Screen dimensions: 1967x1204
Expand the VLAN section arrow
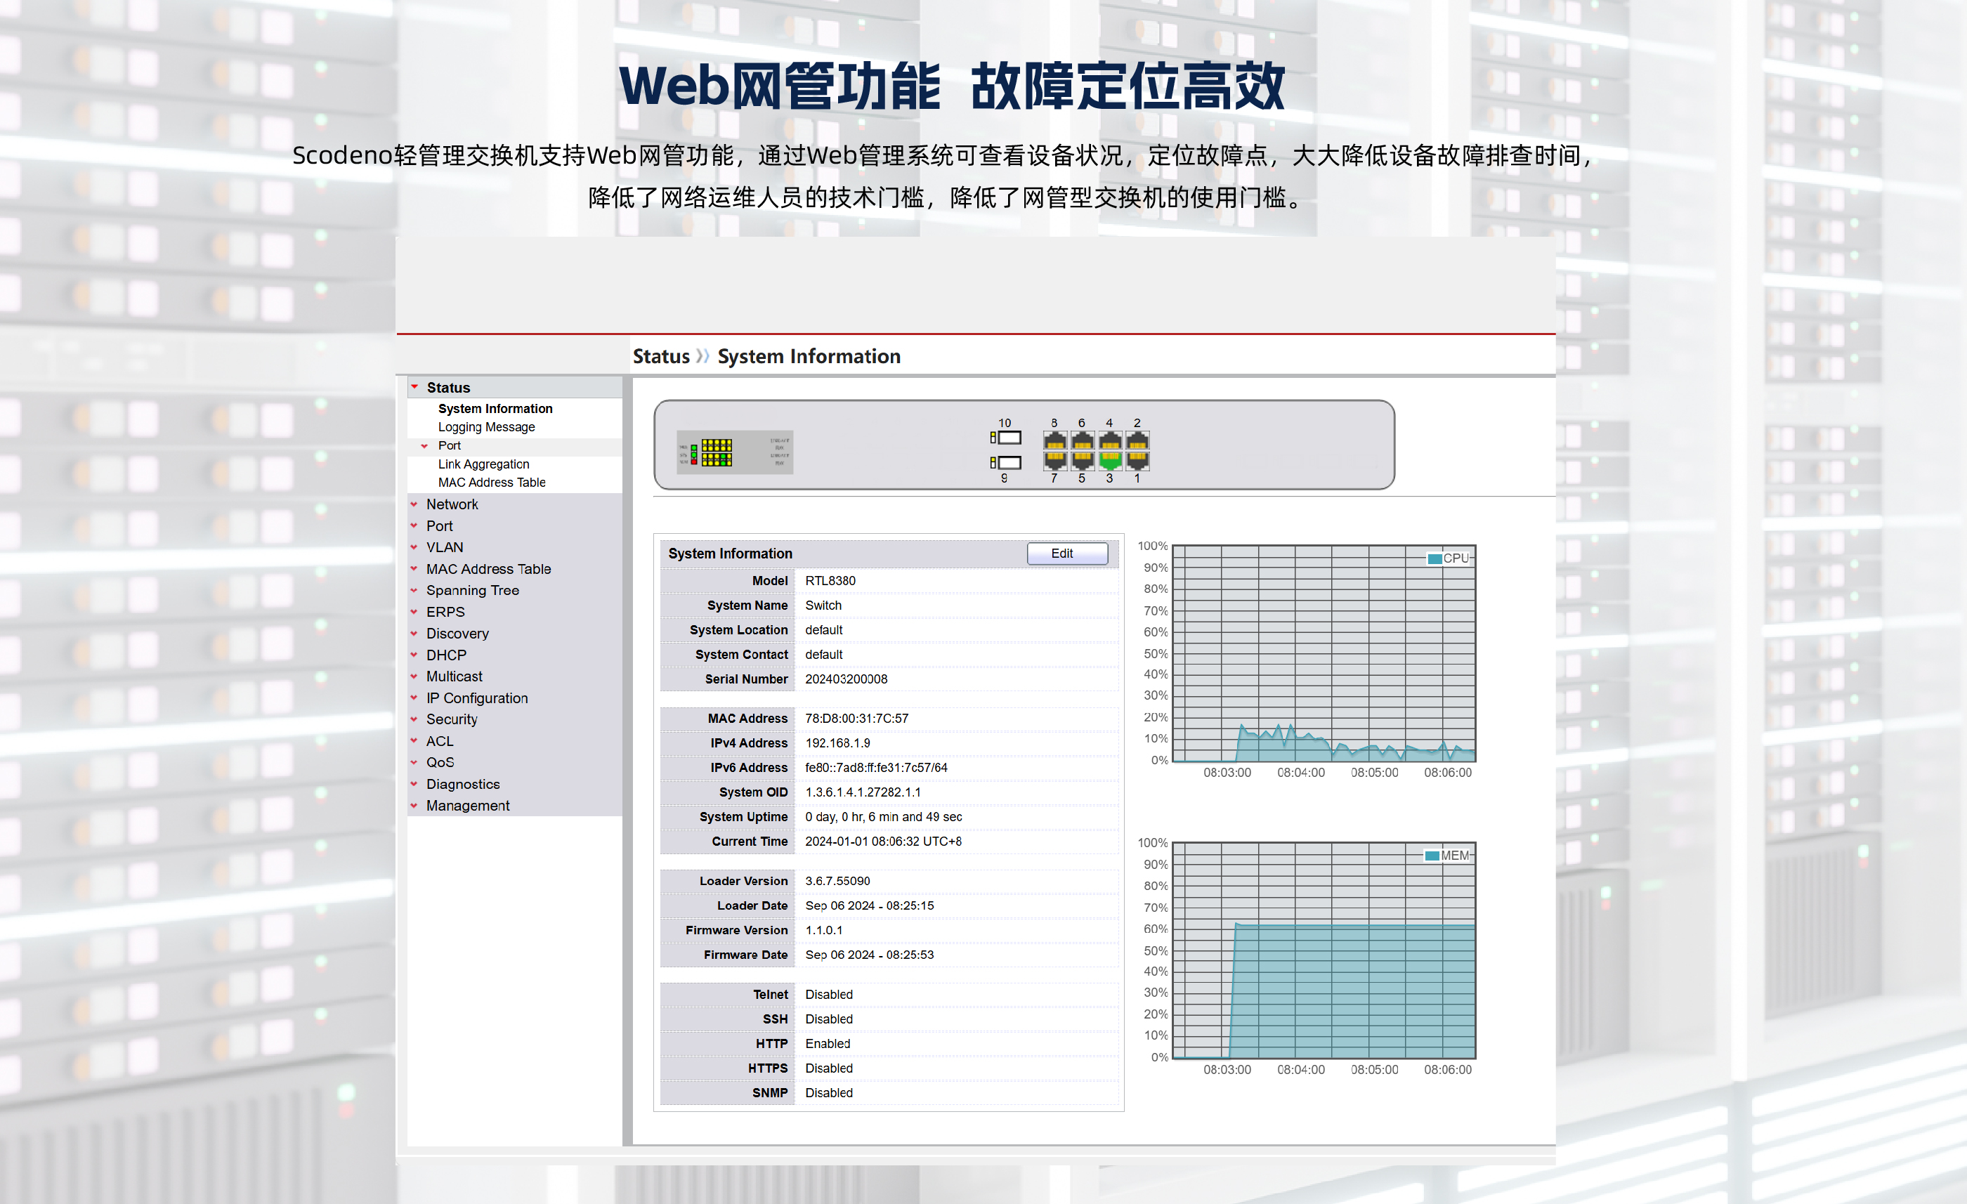tap(414, 547)
